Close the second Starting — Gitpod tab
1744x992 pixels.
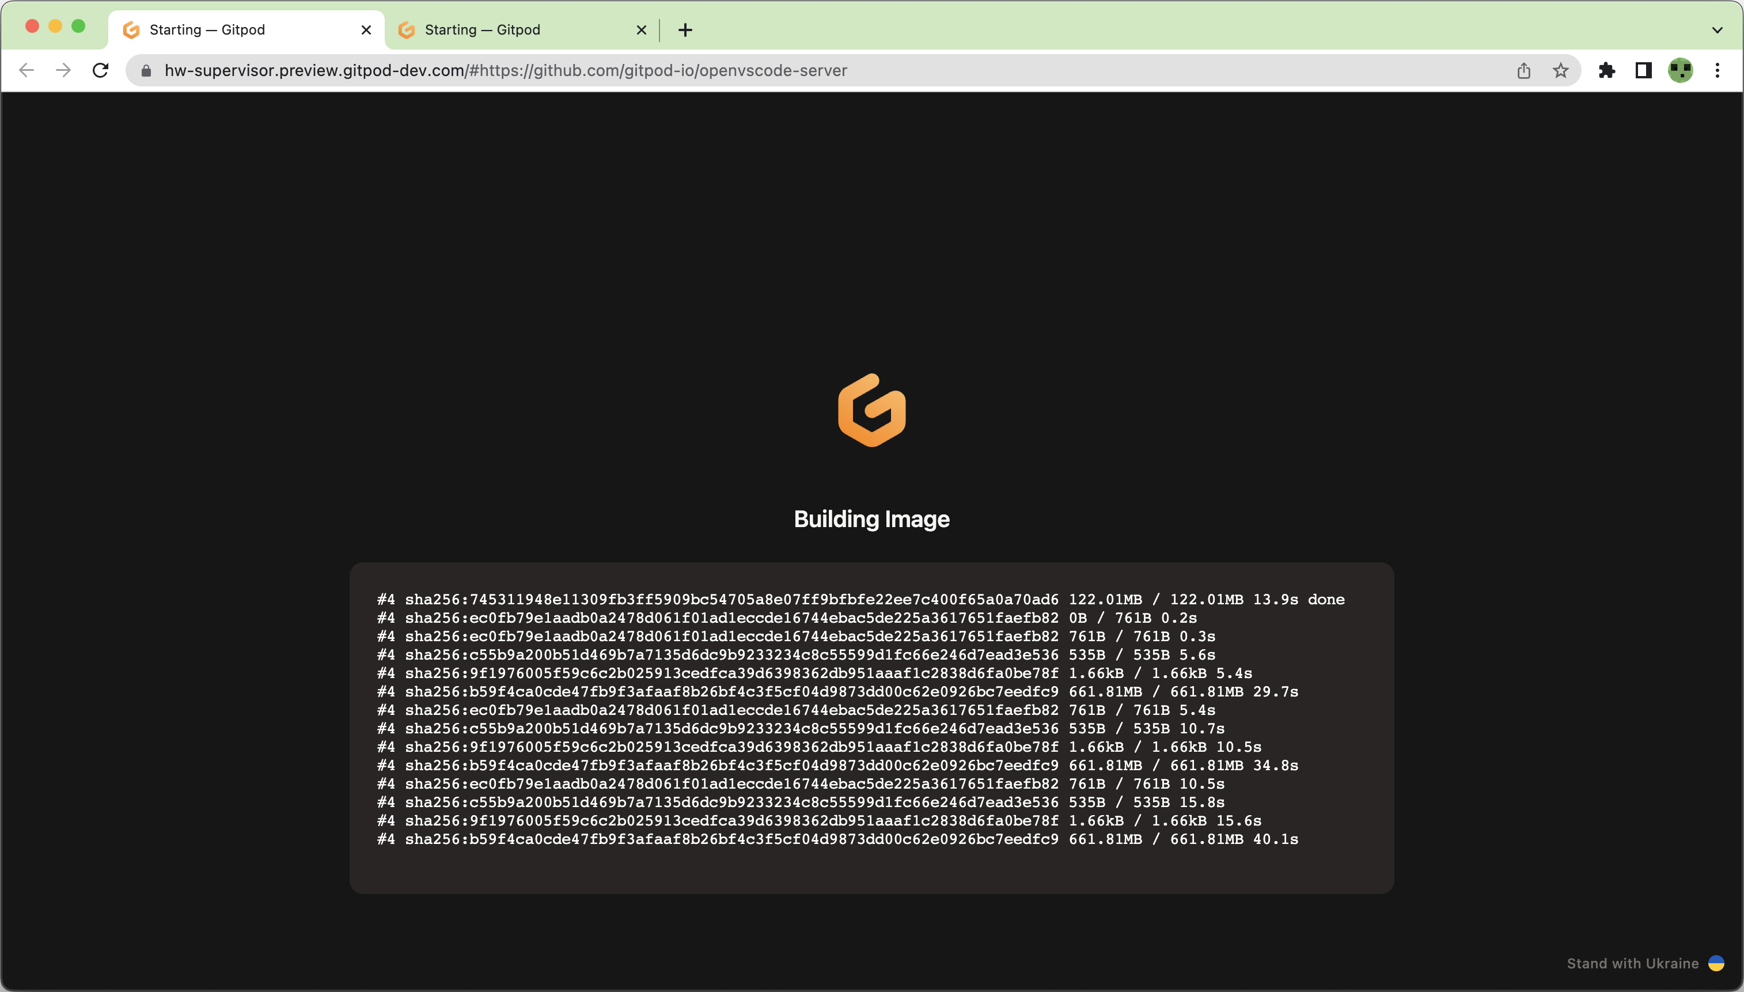(x=642, y=30)
